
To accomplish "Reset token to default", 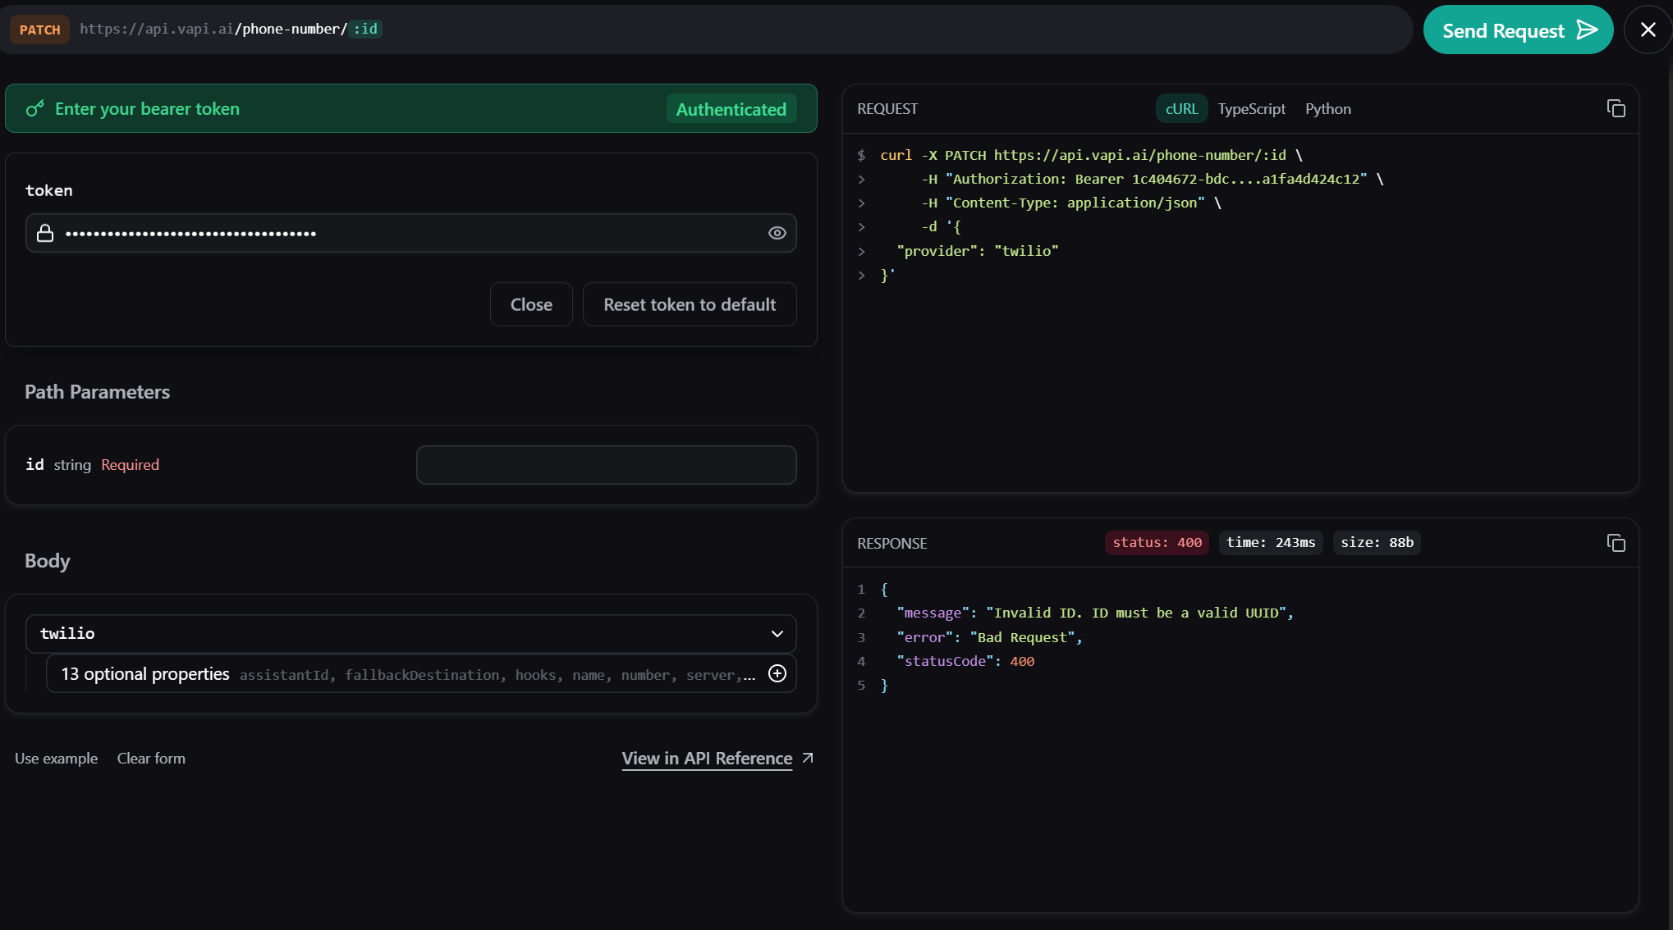I will 689,304.
